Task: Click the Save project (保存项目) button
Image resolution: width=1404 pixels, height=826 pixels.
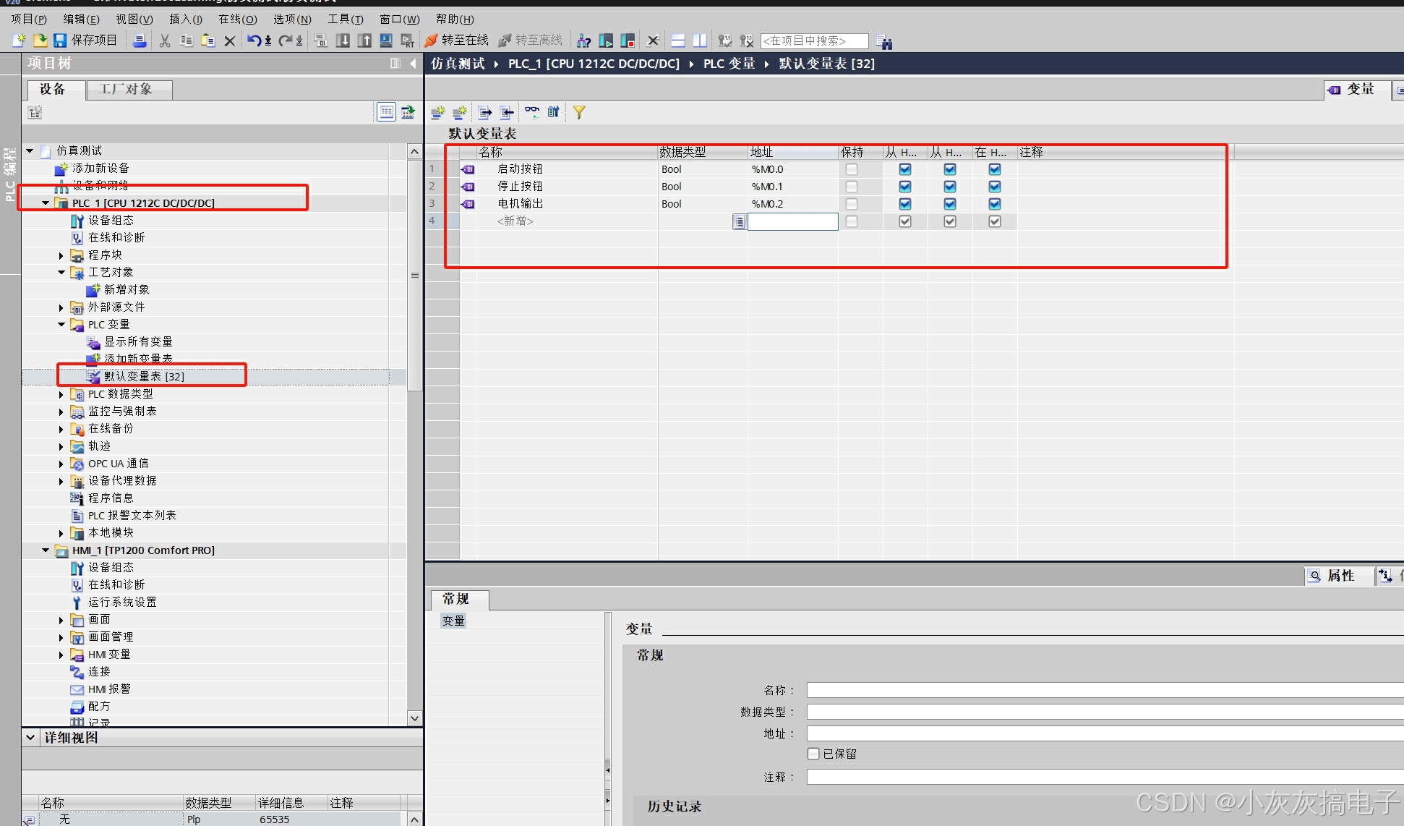Action: click(x=85, y=41)
